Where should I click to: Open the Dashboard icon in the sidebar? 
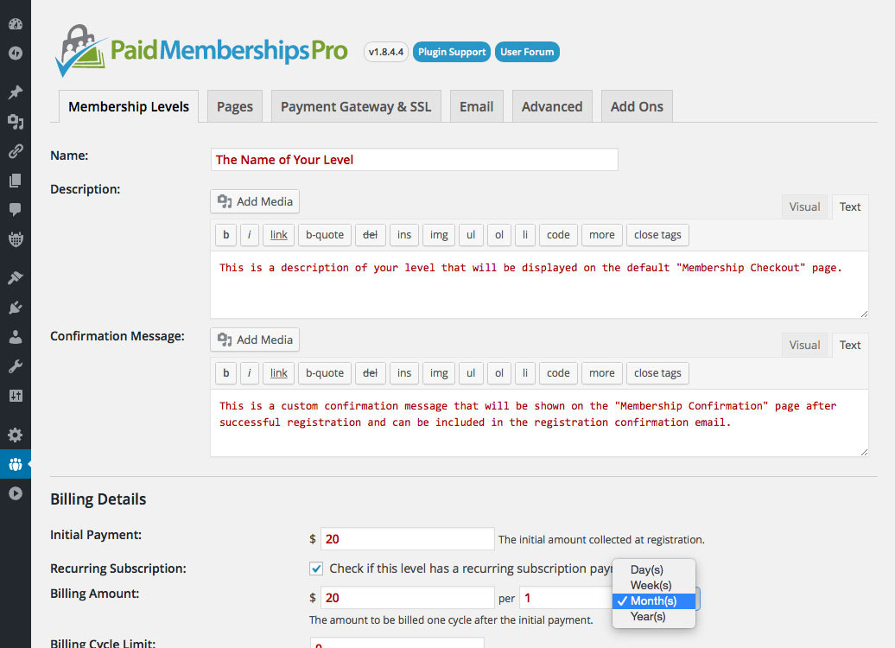pyautogui.click(x=16, y=24)
